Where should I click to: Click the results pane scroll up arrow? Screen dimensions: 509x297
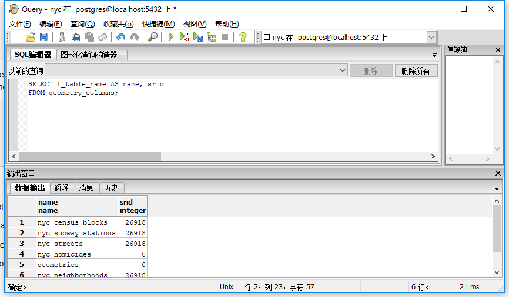tap(497, 201)
